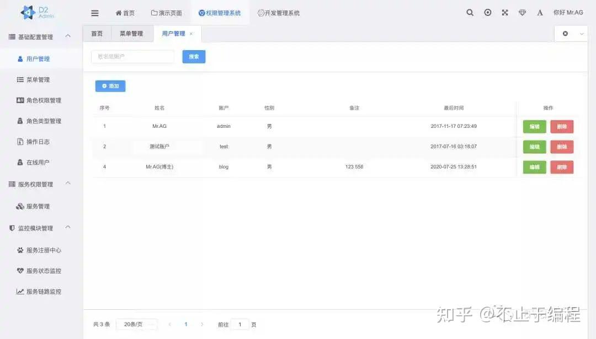
Task: Click the D2 Admin logo
Action: coord(38,12)
